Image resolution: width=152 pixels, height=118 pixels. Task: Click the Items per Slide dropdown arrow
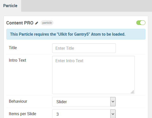113,114
